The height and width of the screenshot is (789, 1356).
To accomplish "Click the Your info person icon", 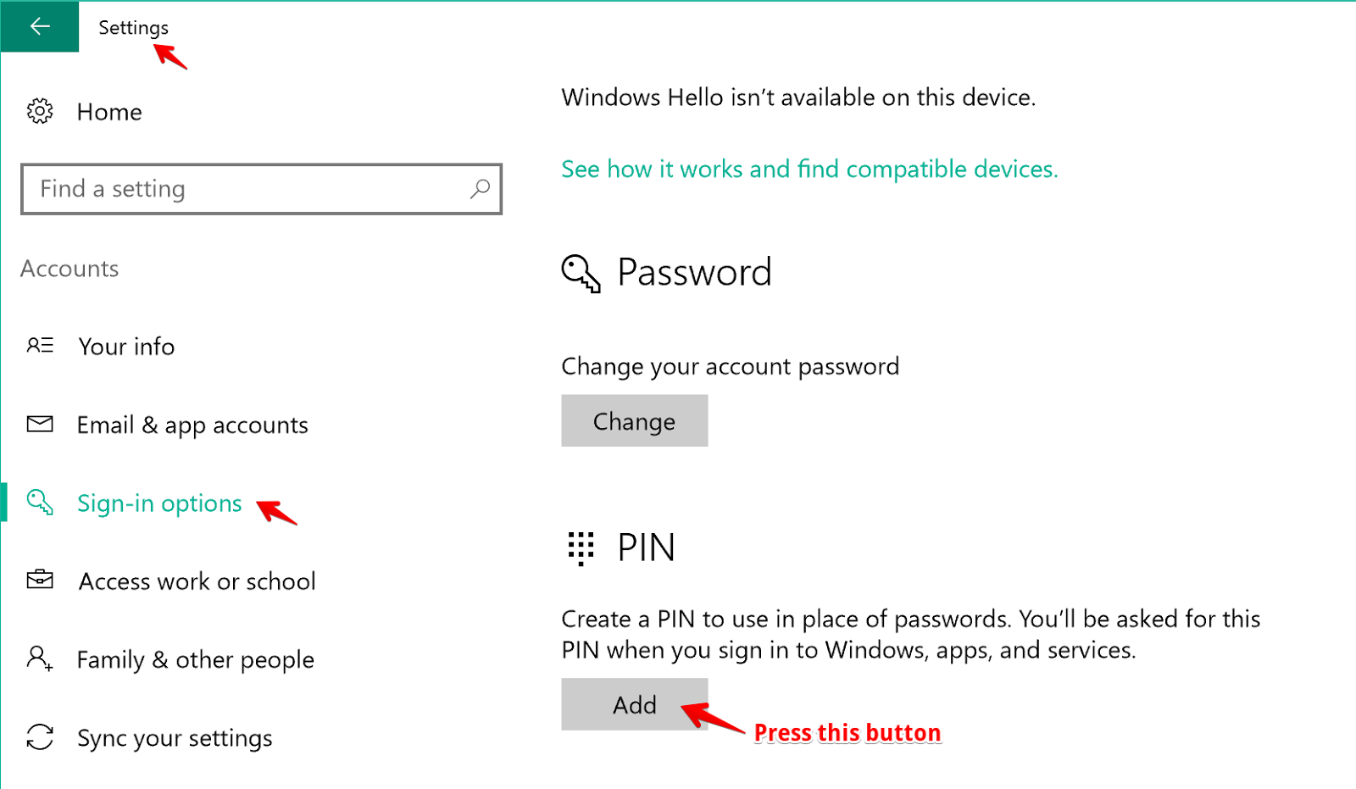I will 40,345.
